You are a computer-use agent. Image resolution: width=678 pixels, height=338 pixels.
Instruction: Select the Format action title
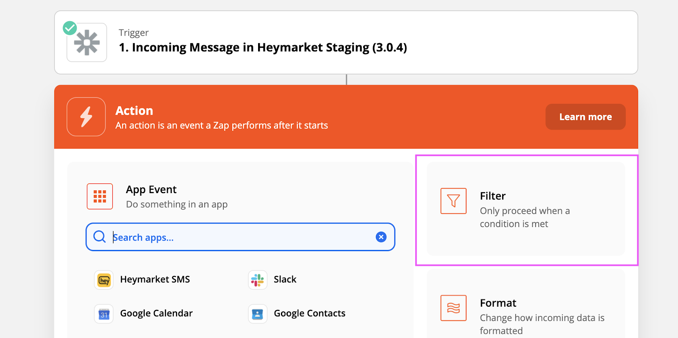(498, 303)
